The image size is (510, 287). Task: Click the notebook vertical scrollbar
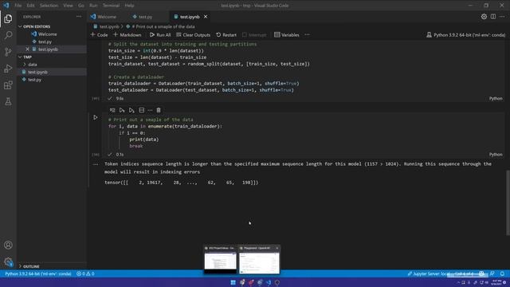coord(508,202)
